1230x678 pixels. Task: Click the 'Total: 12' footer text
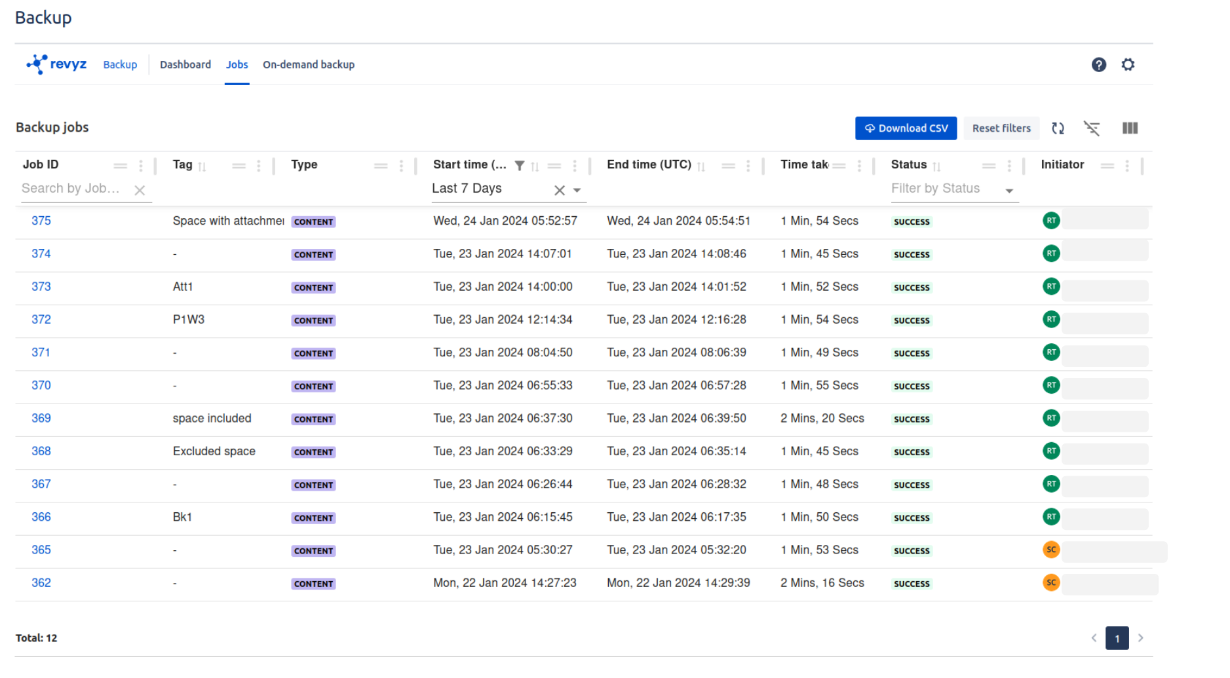point(36,637)
